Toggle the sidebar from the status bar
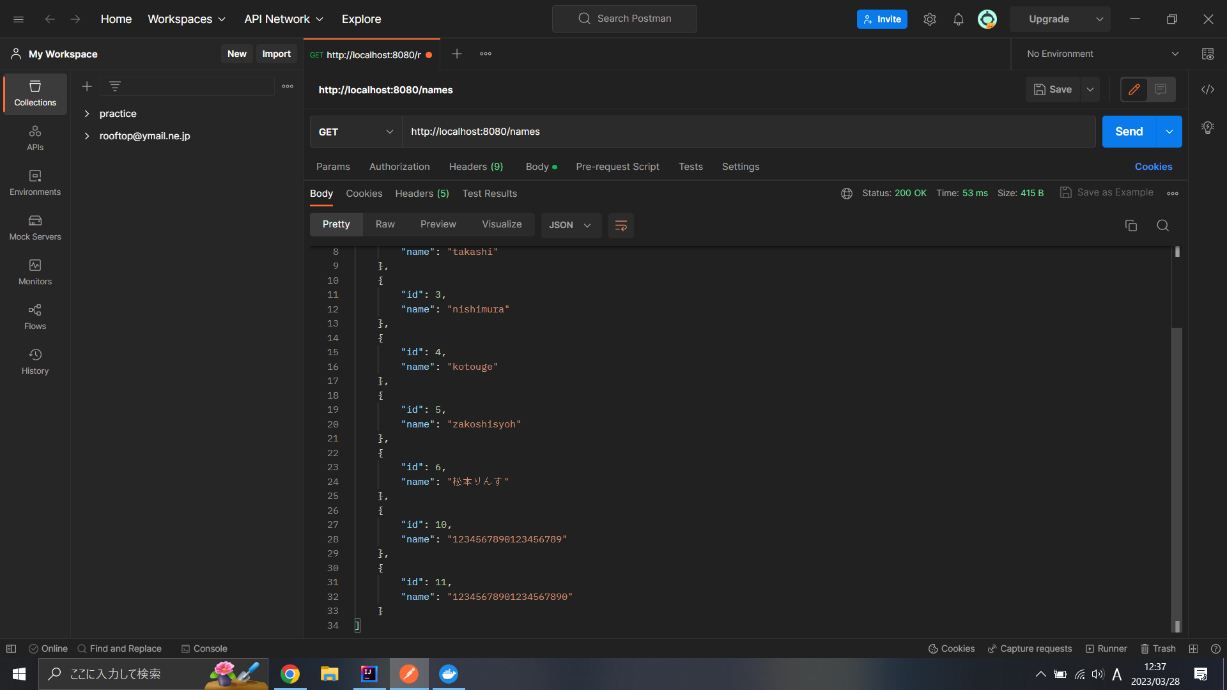The width and height of the screenshot is (1227, 690). click(11, 648)
